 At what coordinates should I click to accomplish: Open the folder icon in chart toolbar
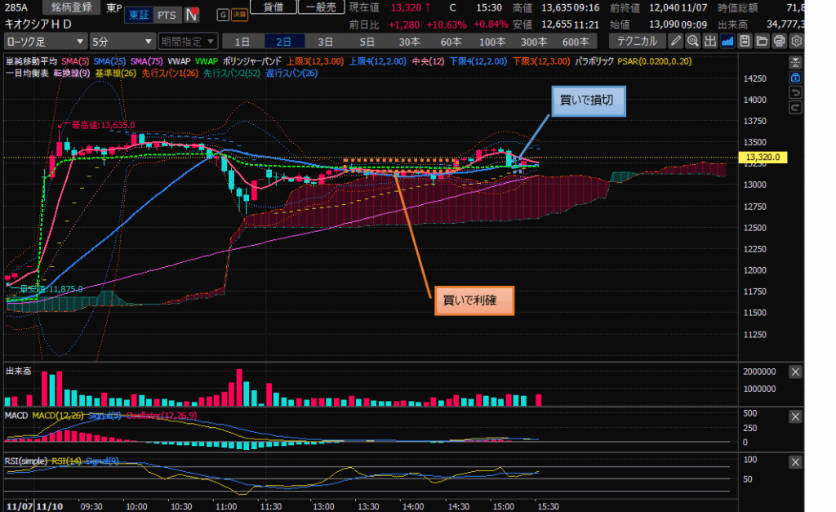(762, 41)
